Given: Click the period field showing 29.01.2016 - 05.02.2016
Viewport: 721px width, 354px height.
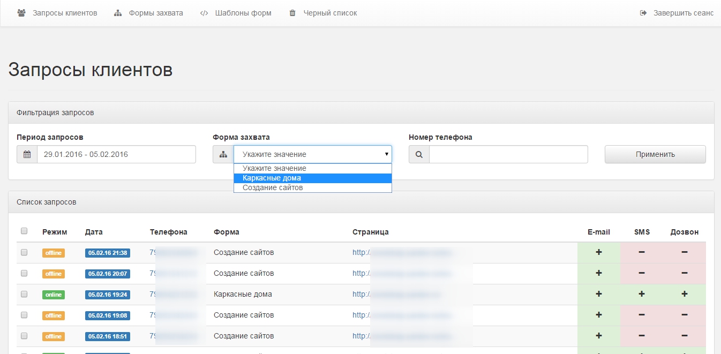Looking at the screenshot, I should (x=116, y=154).
